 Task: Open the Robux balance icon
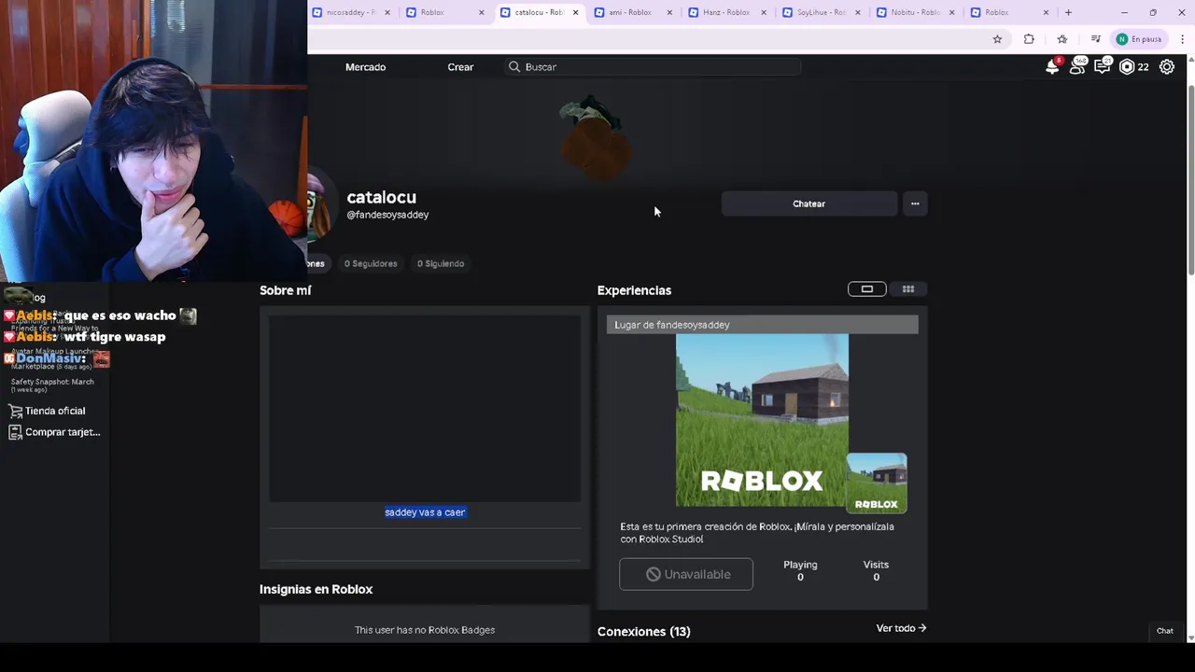[1127, 67]
